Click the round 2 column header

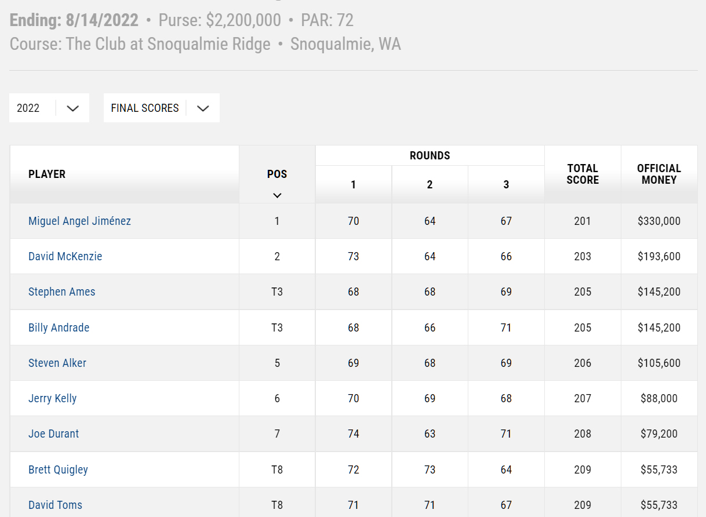430,184
